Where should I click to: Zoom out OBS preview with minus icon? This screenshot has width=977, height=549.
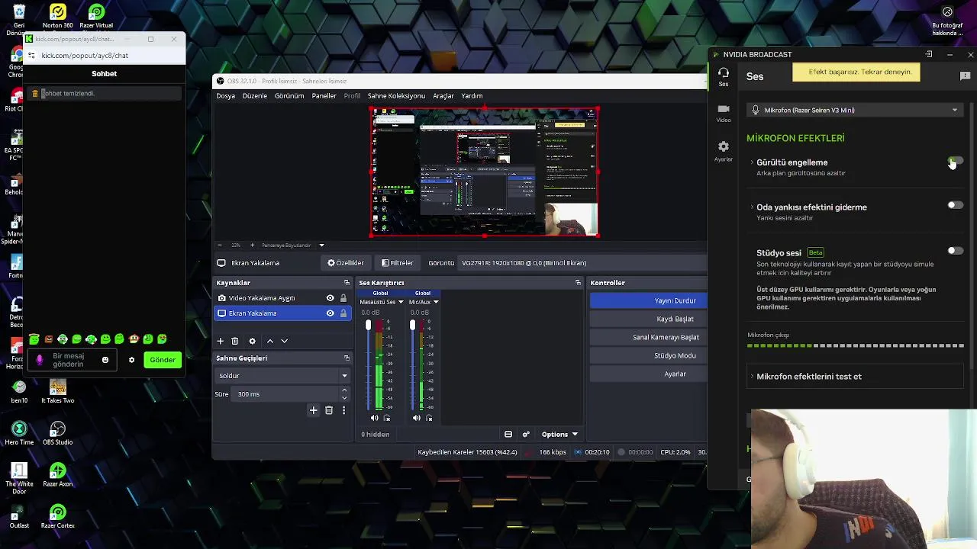(220, 245)
